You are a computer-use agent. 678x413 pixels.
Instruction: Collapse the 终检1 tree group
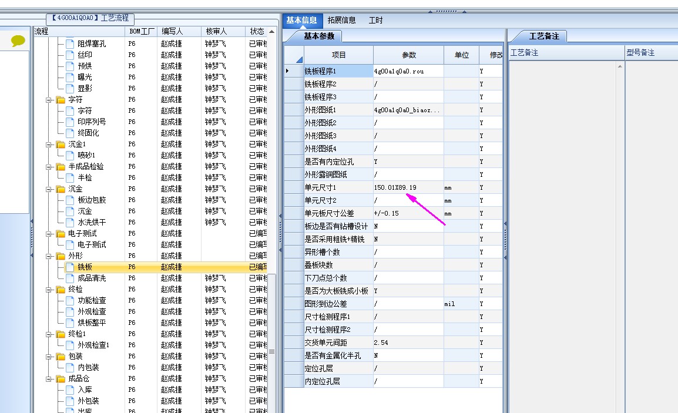tap(49, 334)
